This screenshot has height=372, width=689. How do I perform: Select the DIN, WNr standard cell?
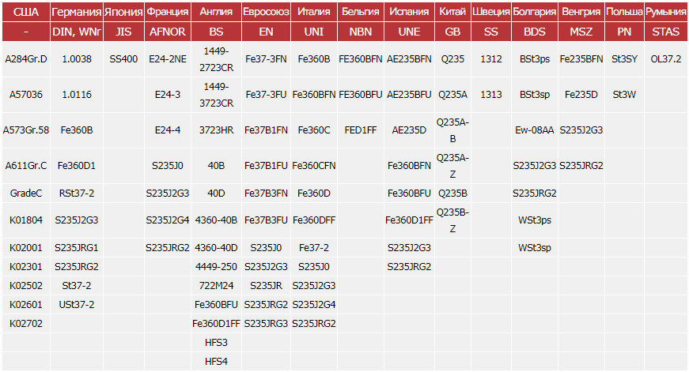pos(77,32)
